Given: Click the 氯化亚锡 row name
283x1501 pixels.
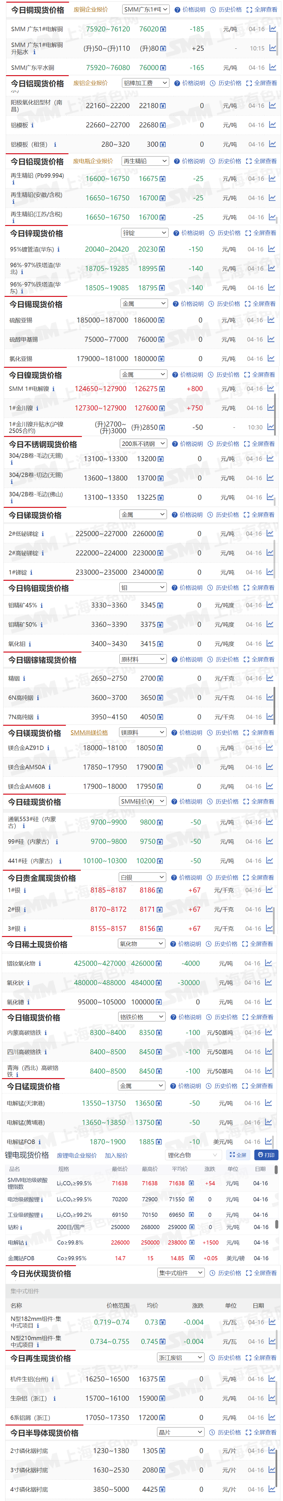Looking at the screenshot, I should (x=21, y=359).
